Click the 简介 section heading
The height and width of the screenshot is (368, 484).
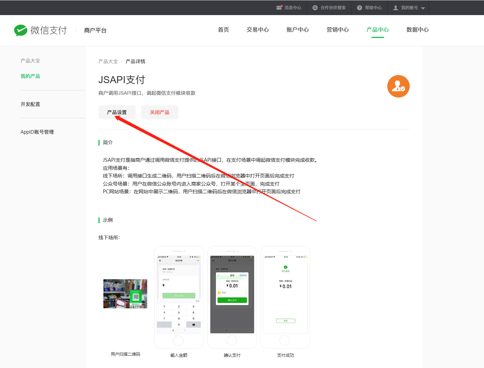click(108, 142)
